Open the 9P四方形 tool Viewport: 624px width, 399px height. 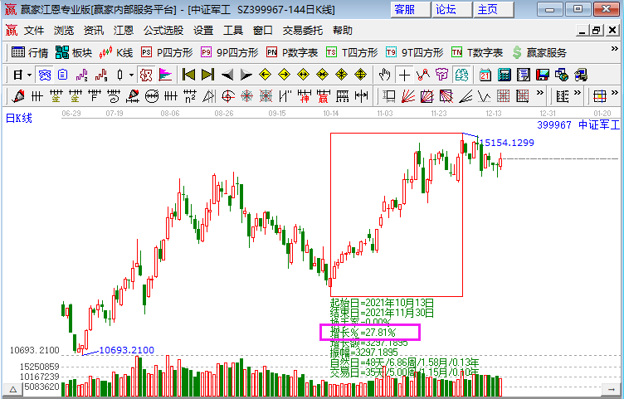(230, 52)
